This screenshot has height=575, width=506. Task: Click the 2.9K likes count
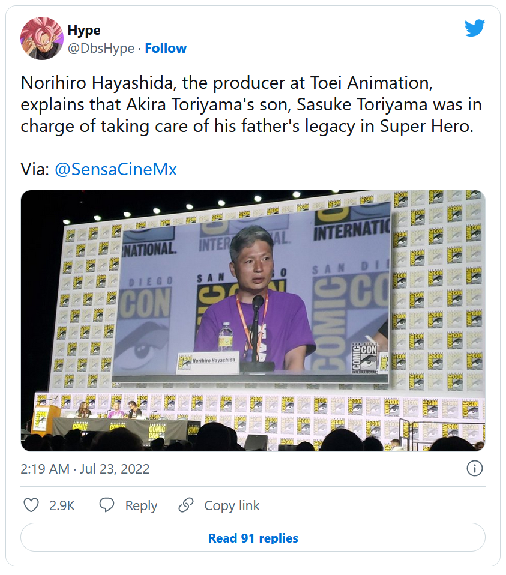[x=62, y=505]
